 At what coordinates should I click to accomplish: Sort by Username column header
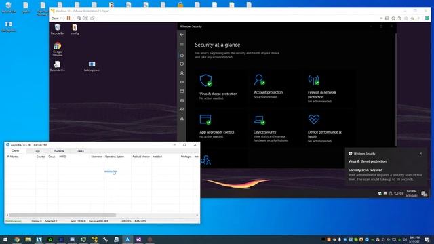point(97,157)
